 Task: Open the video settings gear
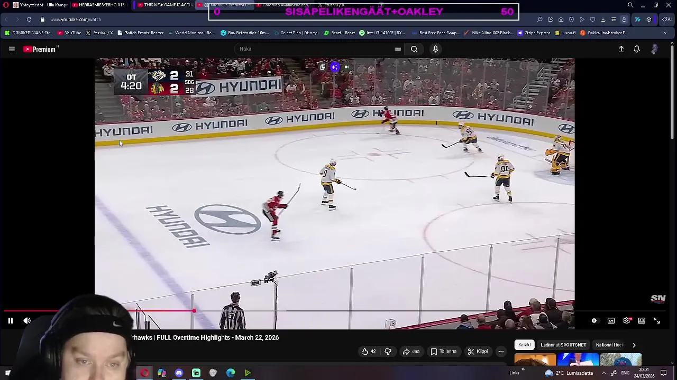(627, 320)
